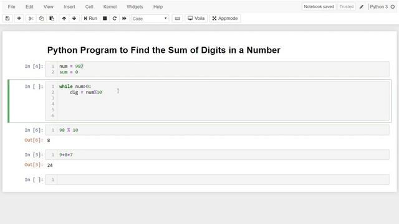Click the kernel idle circle indicator
The image size is (399, 224).
click(393, 7)
